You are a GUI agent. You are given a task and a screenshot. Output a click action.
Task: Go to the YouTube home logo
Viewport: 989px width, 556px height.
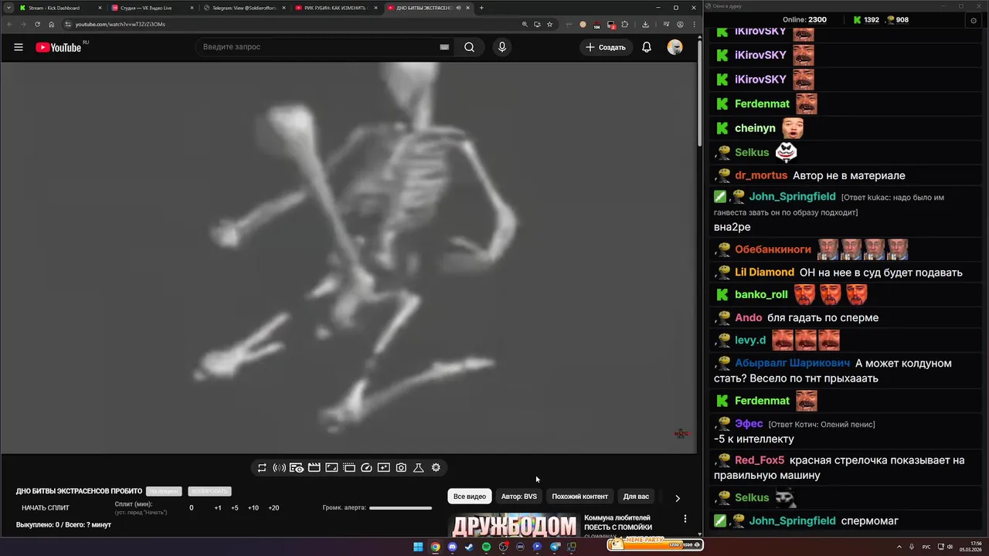(x=59, y=47)
